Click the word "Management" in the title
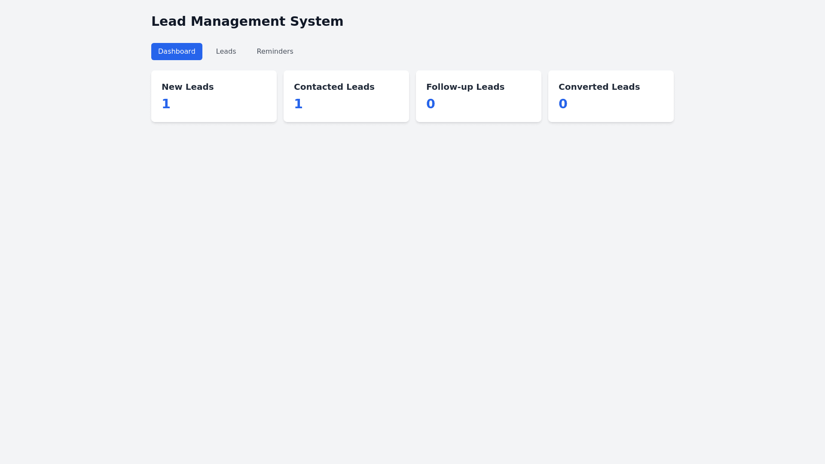This screenshot has width=825, height=464. (238, 21)
